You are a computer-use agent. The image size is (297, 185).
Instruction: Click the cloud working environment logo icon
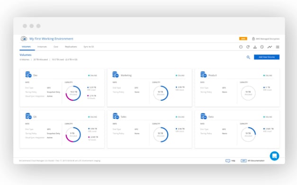click(x=24, y=39)
